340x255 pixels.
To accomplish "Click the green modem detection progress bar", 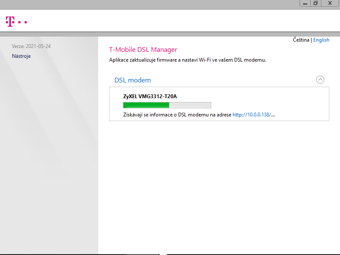I will [167, 105].
